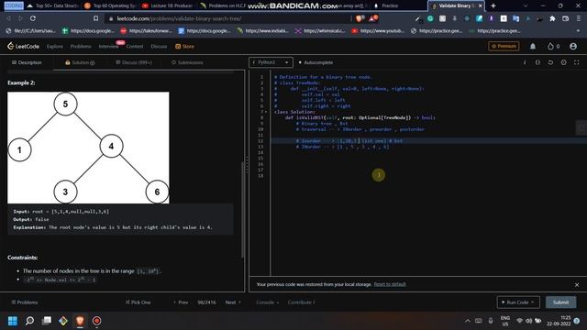Open network status in system tray
Image resolution: width=587 pixels, height=330 pixels.
tap(519, 321)
